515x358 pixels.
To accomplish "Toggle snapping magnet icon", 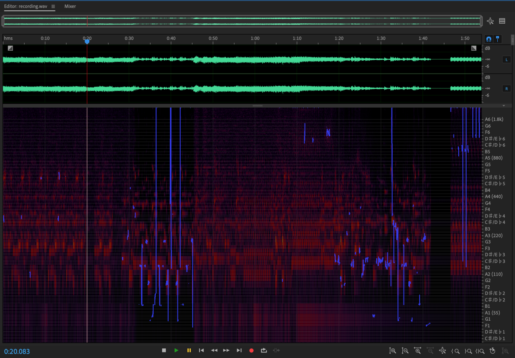I will [488, 39].
